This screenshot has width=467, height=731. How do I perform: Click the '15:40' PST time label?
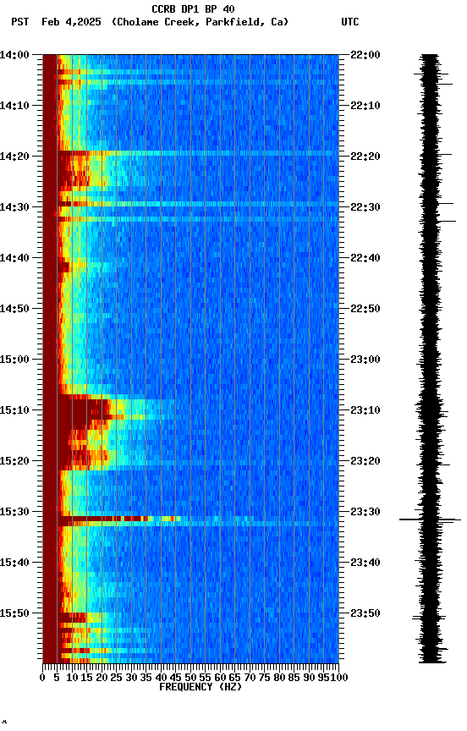point(14,563)
